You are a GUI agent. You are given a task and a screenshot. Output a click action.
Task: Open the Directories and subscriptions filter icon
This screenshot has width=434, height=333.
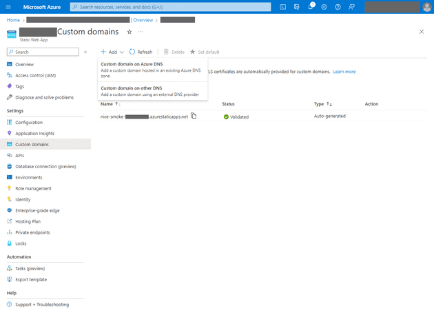tap(296, 7)
